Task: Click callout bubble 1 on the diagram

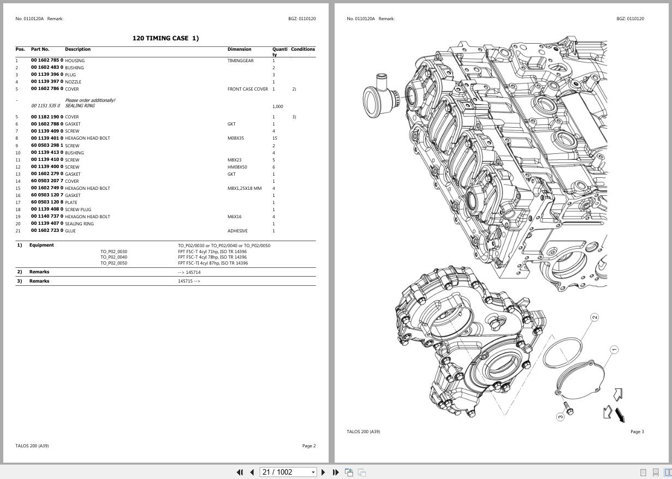Action: tap(614, 349)
